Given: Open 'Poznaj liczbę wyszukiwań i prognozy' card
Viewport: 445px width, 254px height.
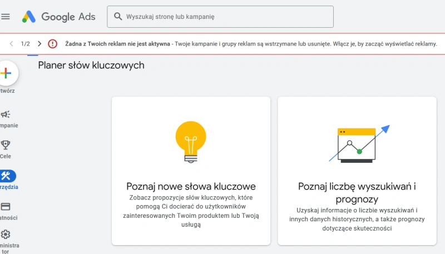Looking at the screenshot, I should (357, 171).
